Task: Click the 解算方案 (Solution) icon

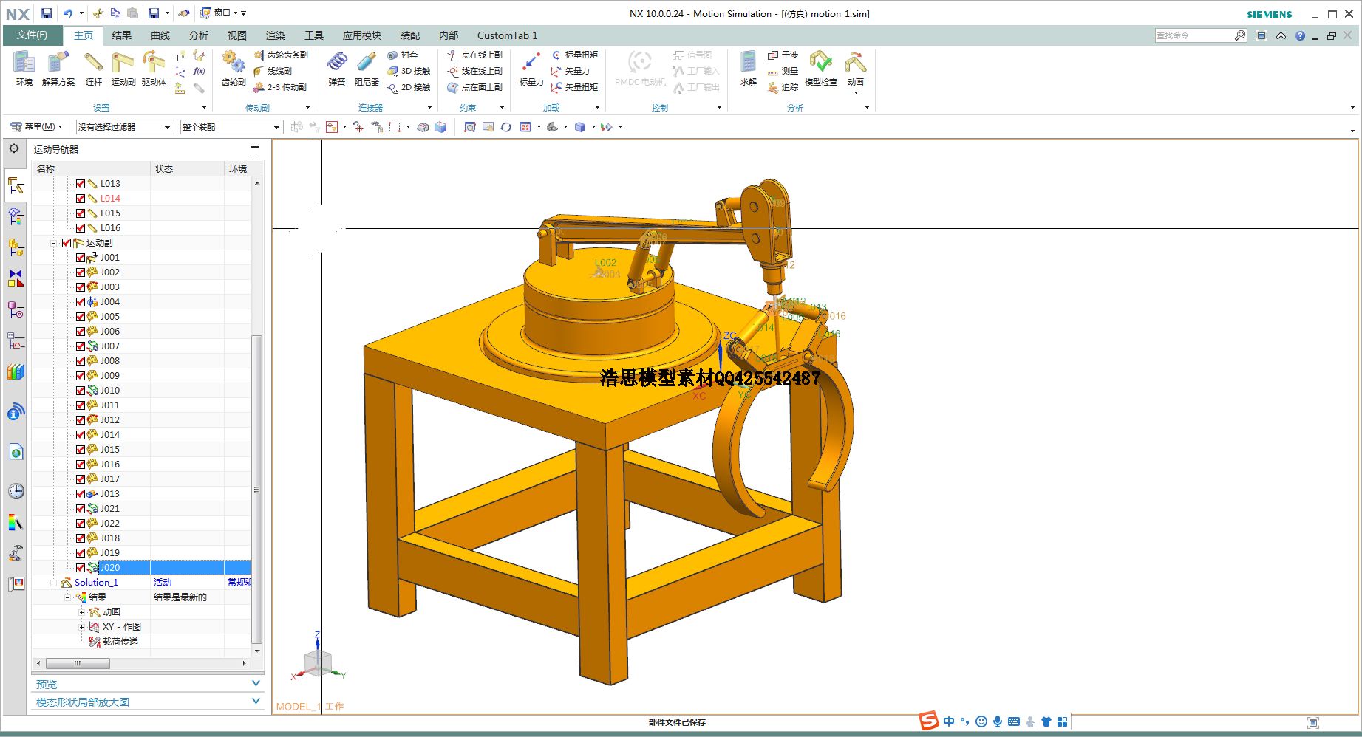Action: coord(58,69)
